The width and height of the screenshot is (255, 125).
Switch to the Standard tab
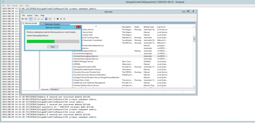click(54, 89)
